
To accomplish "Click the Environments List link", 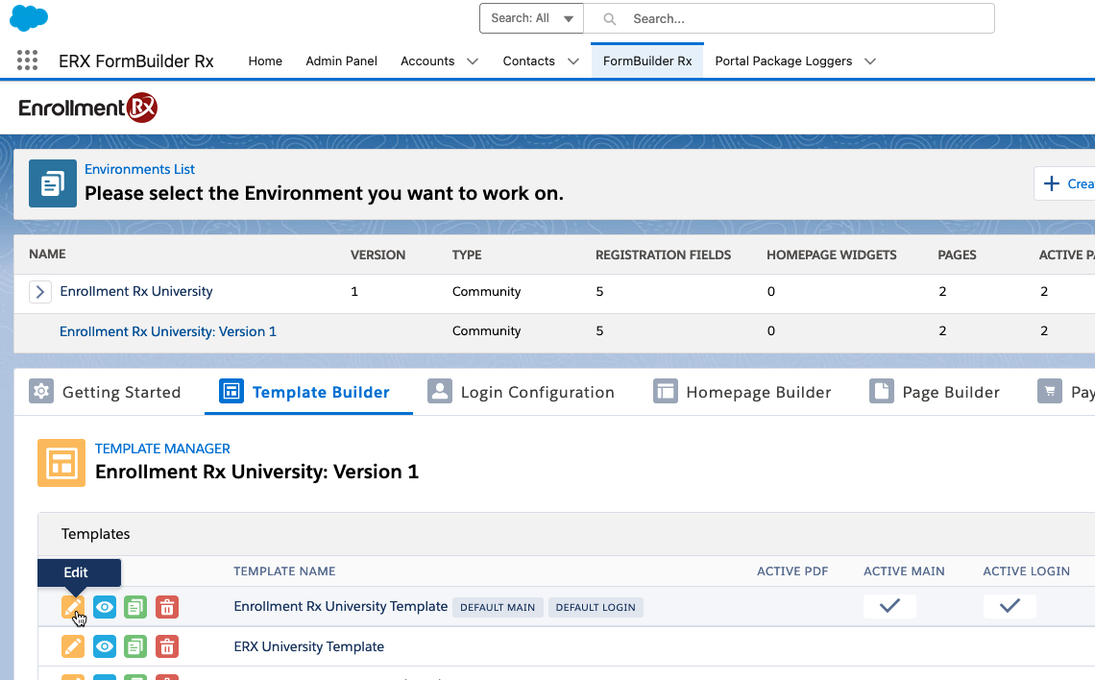I will coord(139,169).
